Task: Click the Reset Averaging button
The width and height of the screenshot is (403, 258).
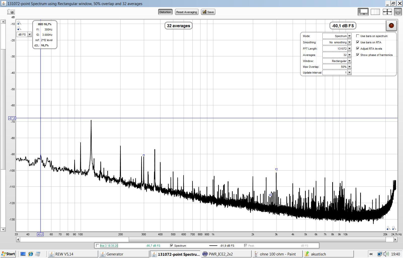Action: [186, 12]
